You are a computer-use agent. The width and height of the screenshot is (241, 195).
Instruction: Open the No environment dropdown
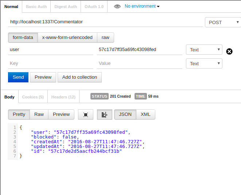[x=142, y=6]
